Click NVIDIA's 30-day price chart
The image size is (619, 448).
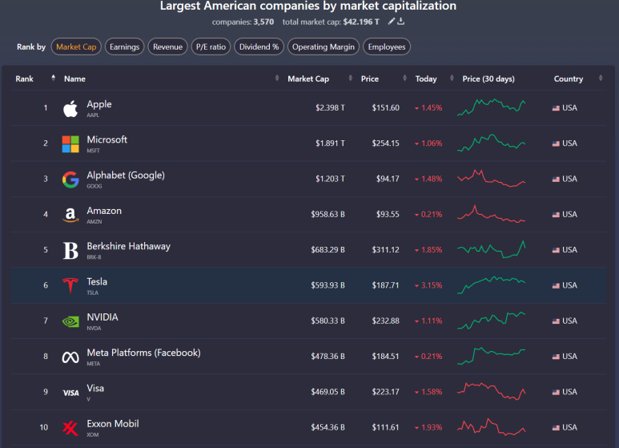pos(492,321)
